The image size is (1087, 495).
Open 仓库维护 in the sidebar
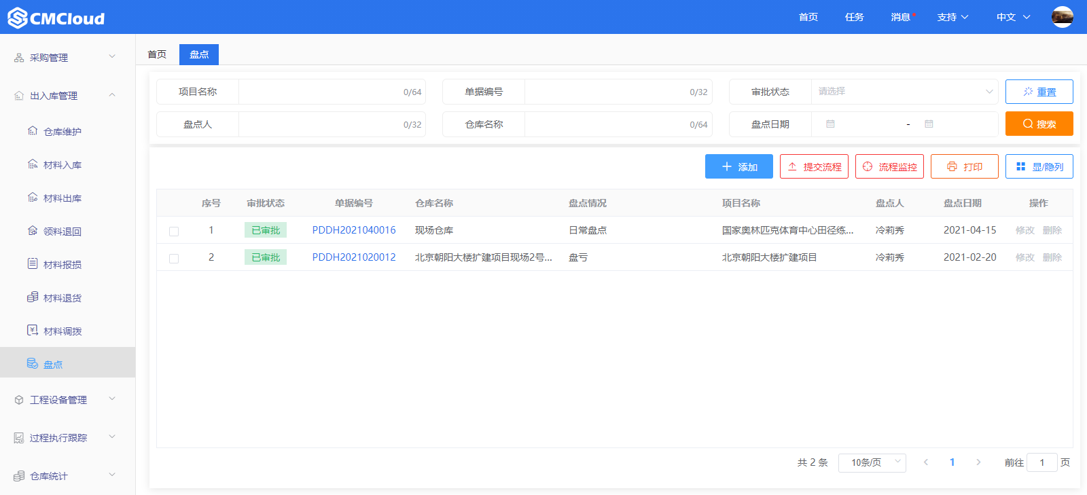tap(68, 132)
